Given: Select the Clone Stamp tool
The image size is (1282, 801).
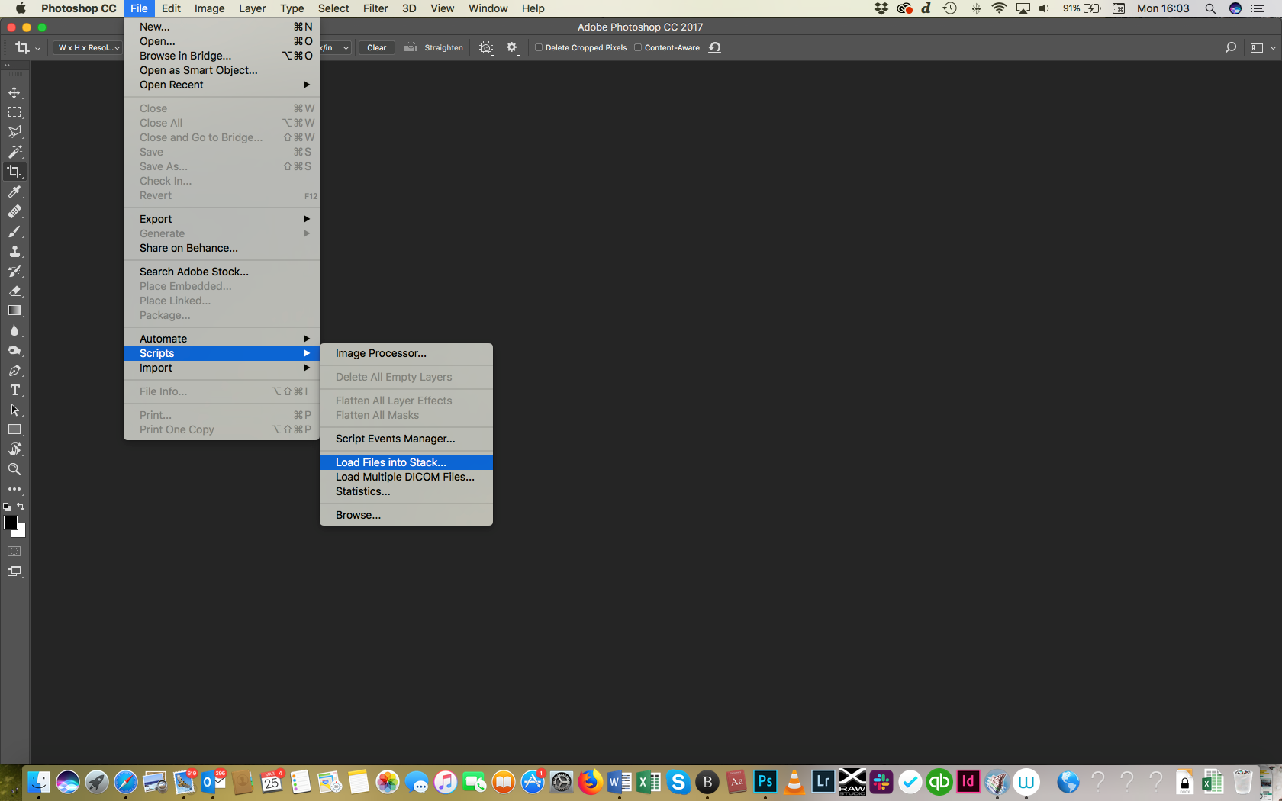Looking at the screenshot, I should coord(14,251).
